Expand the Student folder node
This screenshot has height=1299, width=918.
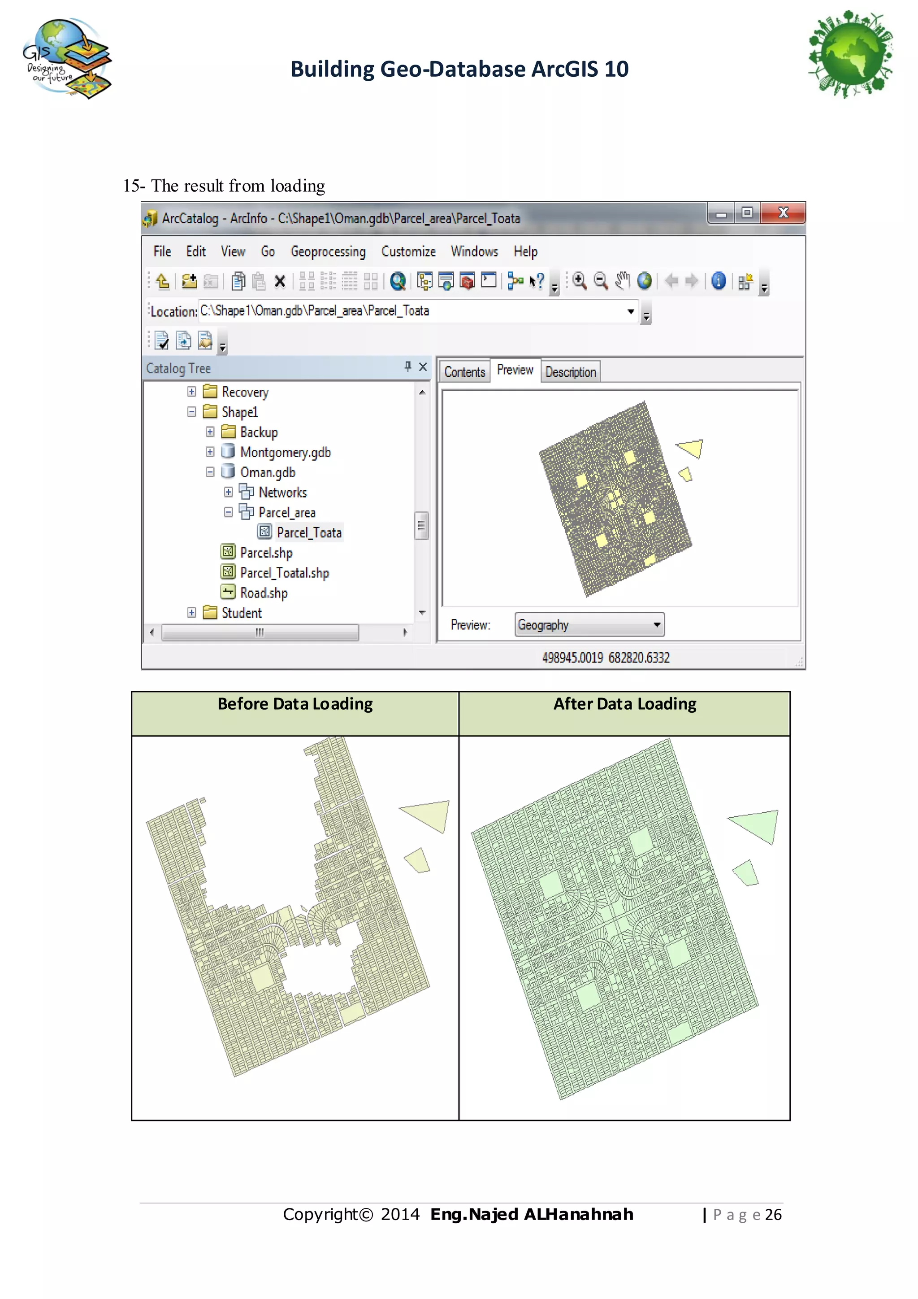[192, 613]
